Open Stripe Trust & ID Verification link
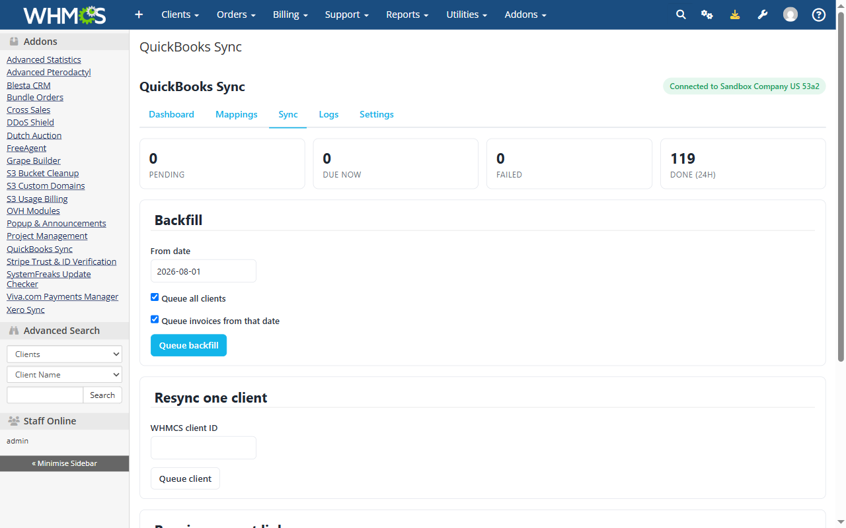This screenshot has height=528, width=846. pyautogui.click(x=61, y=261)
